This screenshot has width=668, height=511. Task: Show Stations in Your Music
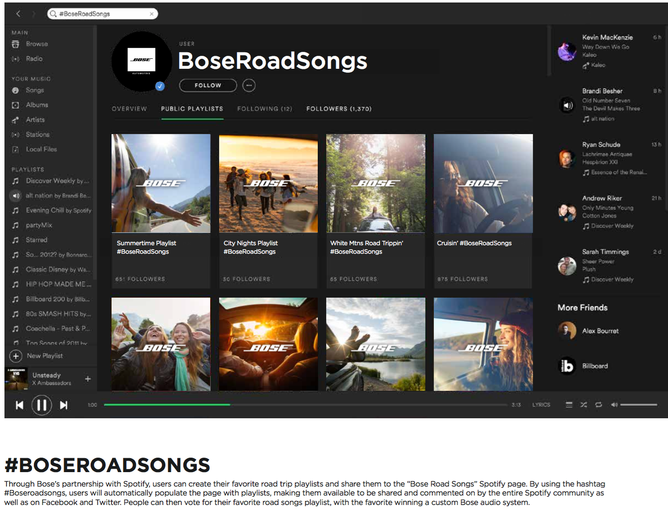click(x=37, y=135)
